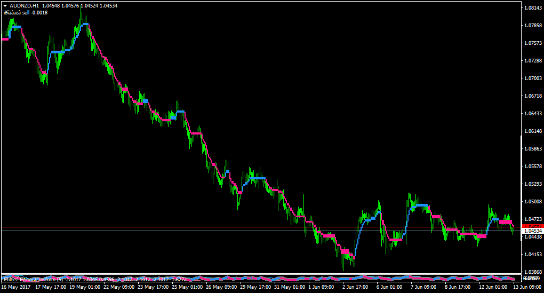This screenshot has height=293, width=544.
Task: Click time axis label 22 May 09:00
Action: click(x=118, y=287)
